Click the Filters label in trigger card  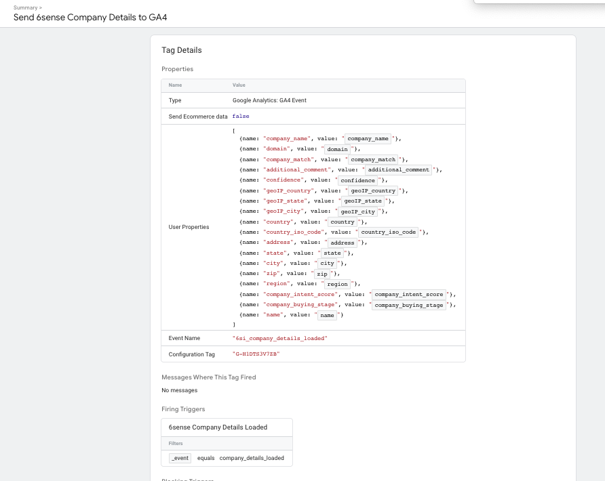point(176,444)
